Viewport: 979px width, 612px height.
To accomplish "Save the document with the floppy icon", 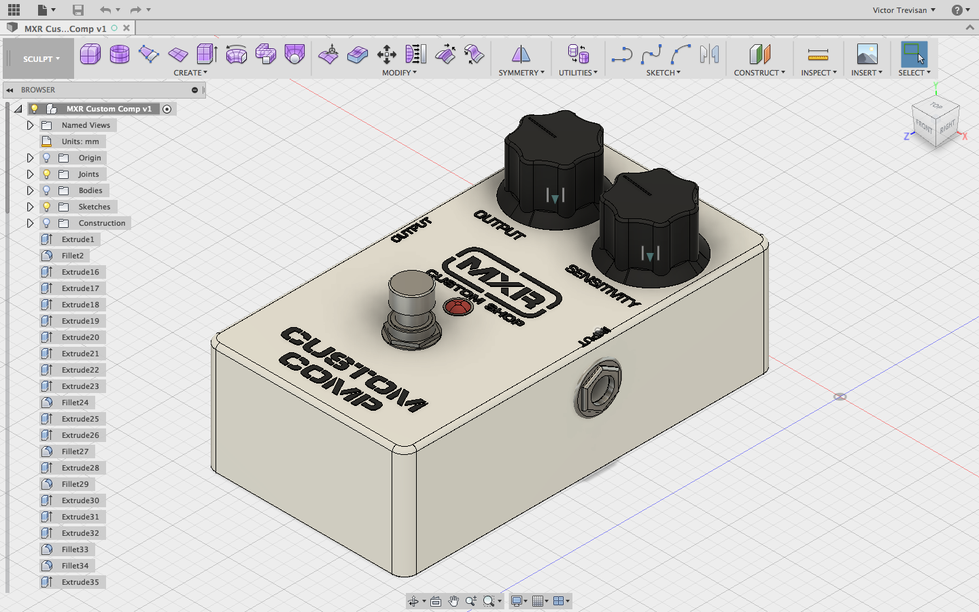I will (x=78, y=10).
